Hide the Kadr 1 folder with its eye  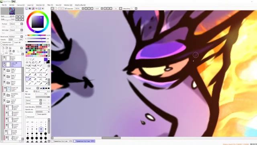(4, 70)
